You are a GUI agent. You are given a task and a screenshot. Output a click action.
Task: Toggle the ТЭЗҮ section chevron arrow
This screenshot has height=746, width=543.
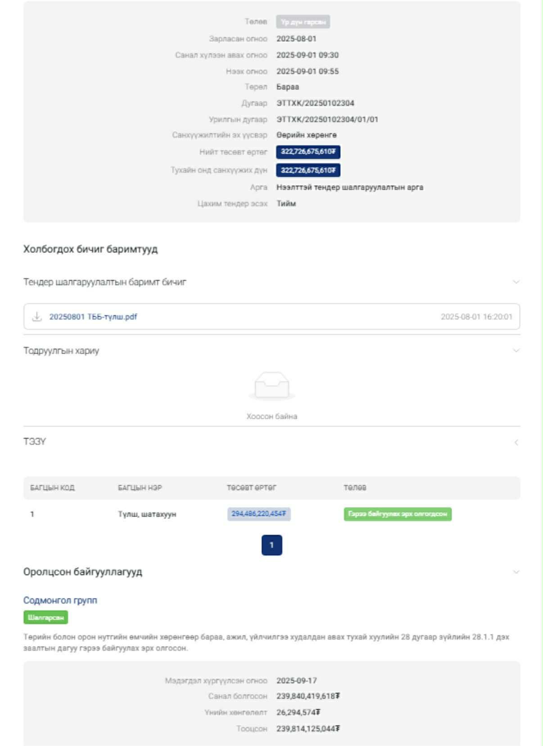[516, 442]
